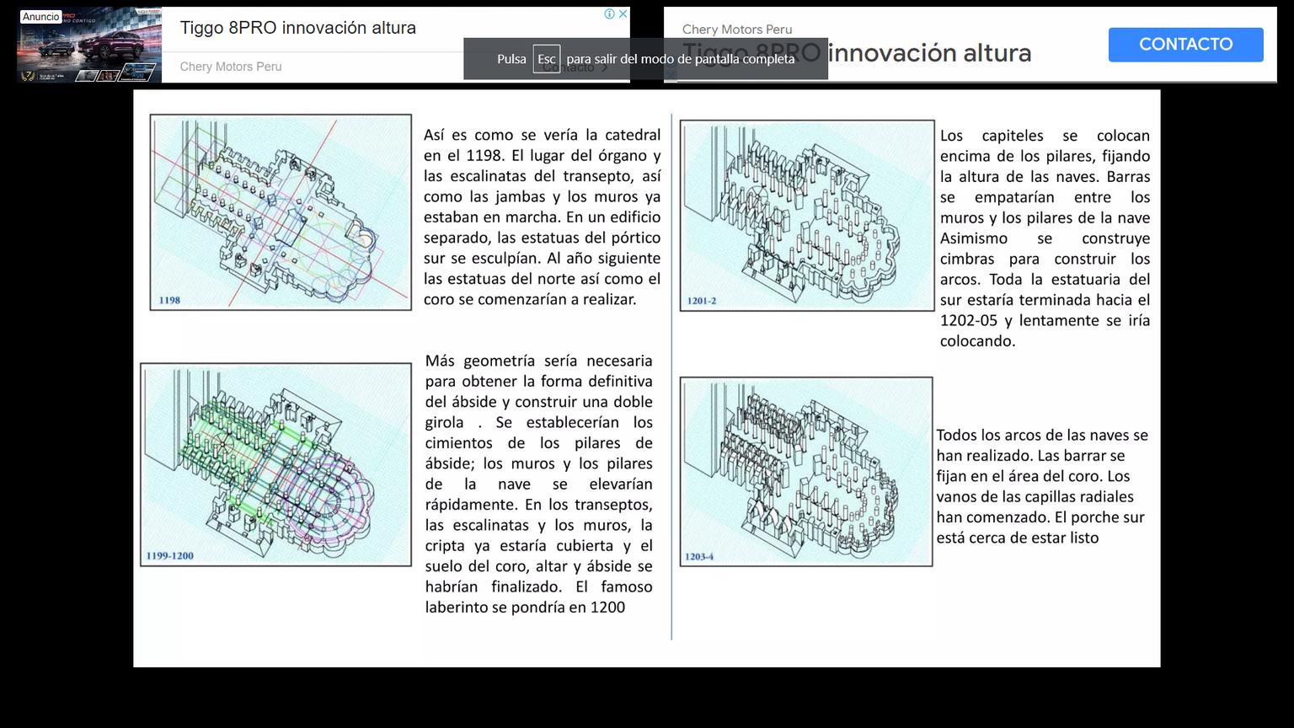Close the Chery Motors ad with X
This screenshot has width=1294, height=728.
click(623, 14)
